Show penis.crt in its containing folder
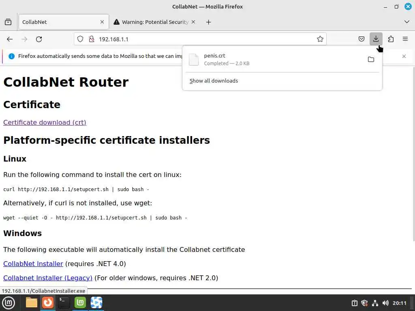 pyautogui.click(x=371, y=60)
